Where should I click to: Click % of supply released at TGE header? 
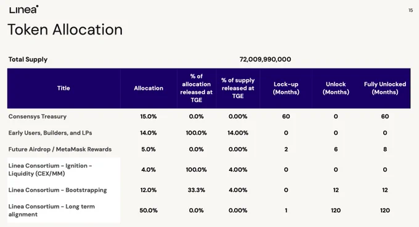click(x=238, y=89)
